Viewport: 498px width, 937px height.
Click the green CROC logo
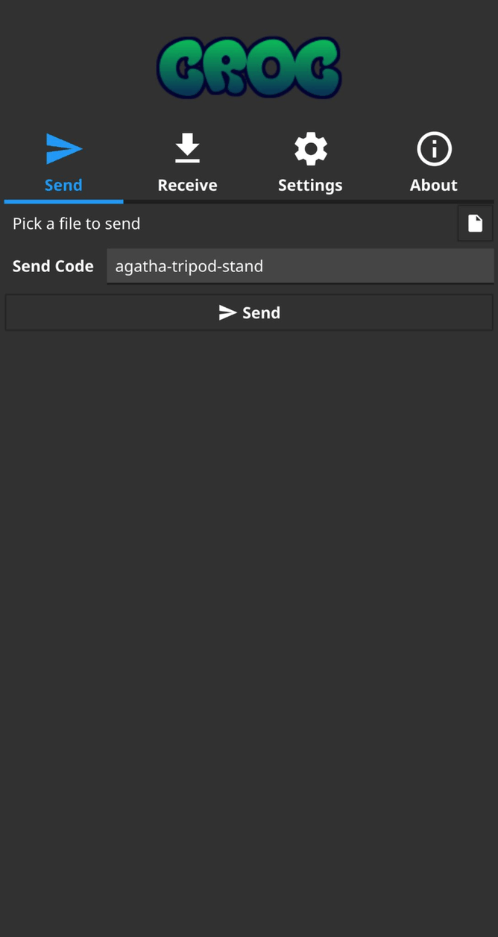point(249,69)
